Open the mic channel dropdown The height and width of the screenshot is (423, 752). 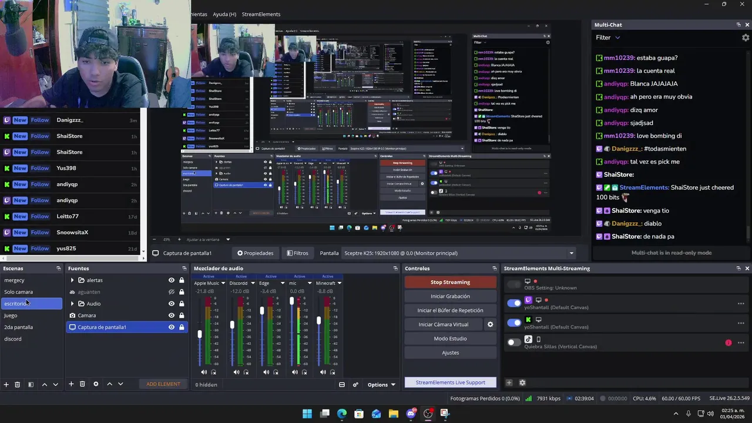pyautogui.click(x=310, y=283)
